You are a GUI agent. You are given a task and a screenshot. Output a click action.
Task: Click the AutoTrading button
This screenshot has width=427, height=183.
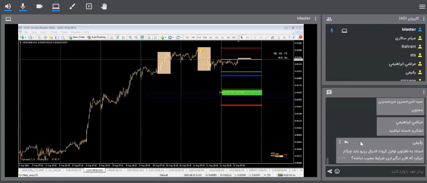point(96,37)
